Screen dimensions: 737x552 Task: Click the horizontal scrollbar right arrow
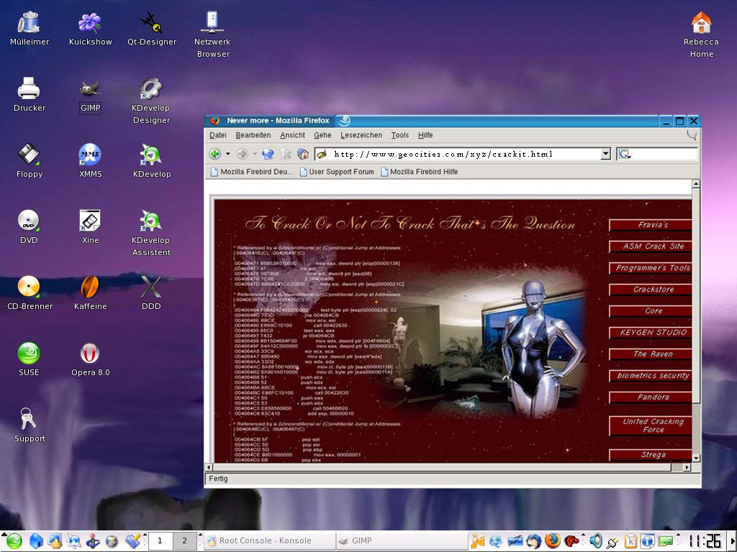687,467
